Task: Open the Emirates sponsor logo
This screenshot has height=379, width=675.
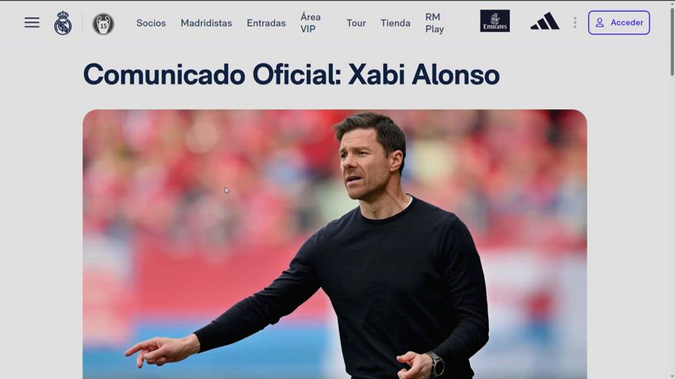Action: (494, 21)
